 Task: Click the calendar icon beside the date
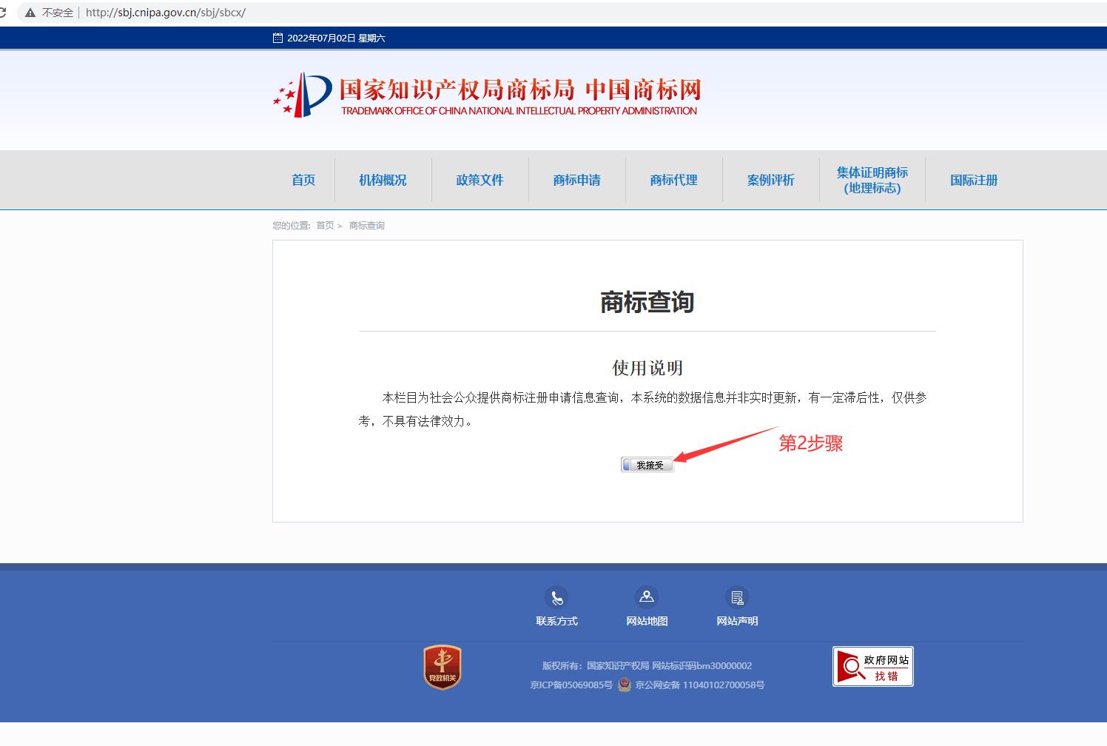click(277, 38)
